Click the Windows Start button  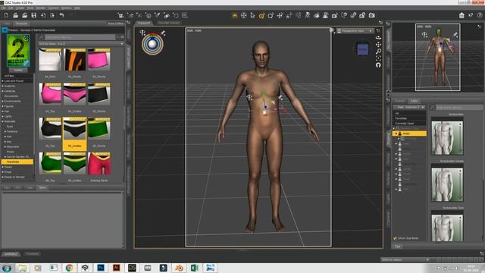(7, 268)
